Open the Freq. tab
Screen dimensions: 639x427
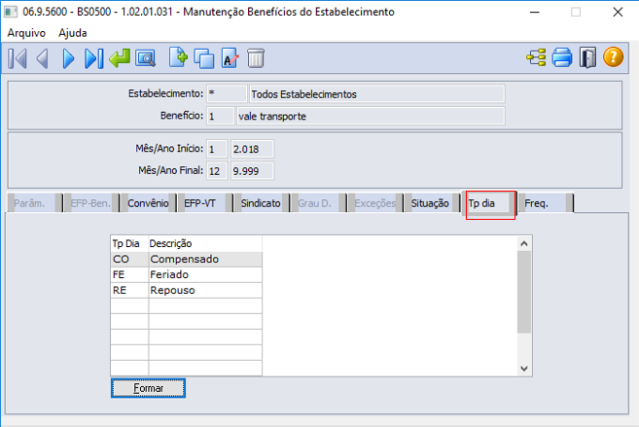coord(546,203)
